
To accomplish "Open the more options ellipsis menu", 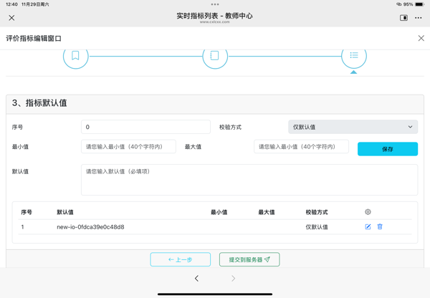I will tap(419, 18).
